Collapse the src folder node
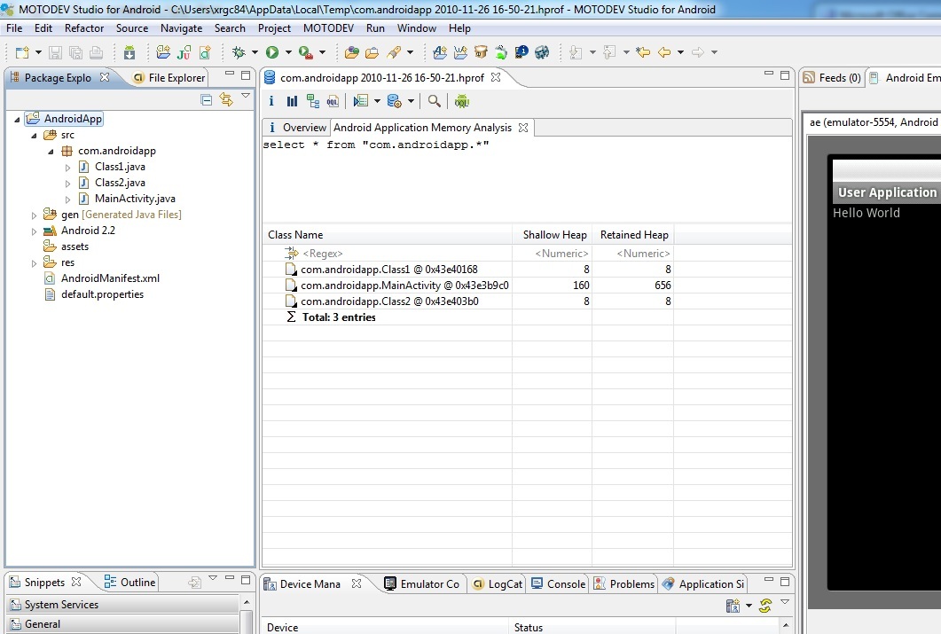The height and width of the screenshot is (634, 941). (34, 136)
